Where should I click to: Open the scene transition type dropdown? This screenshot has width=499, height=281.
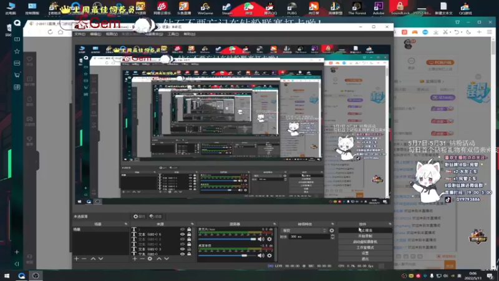(304, 230)
